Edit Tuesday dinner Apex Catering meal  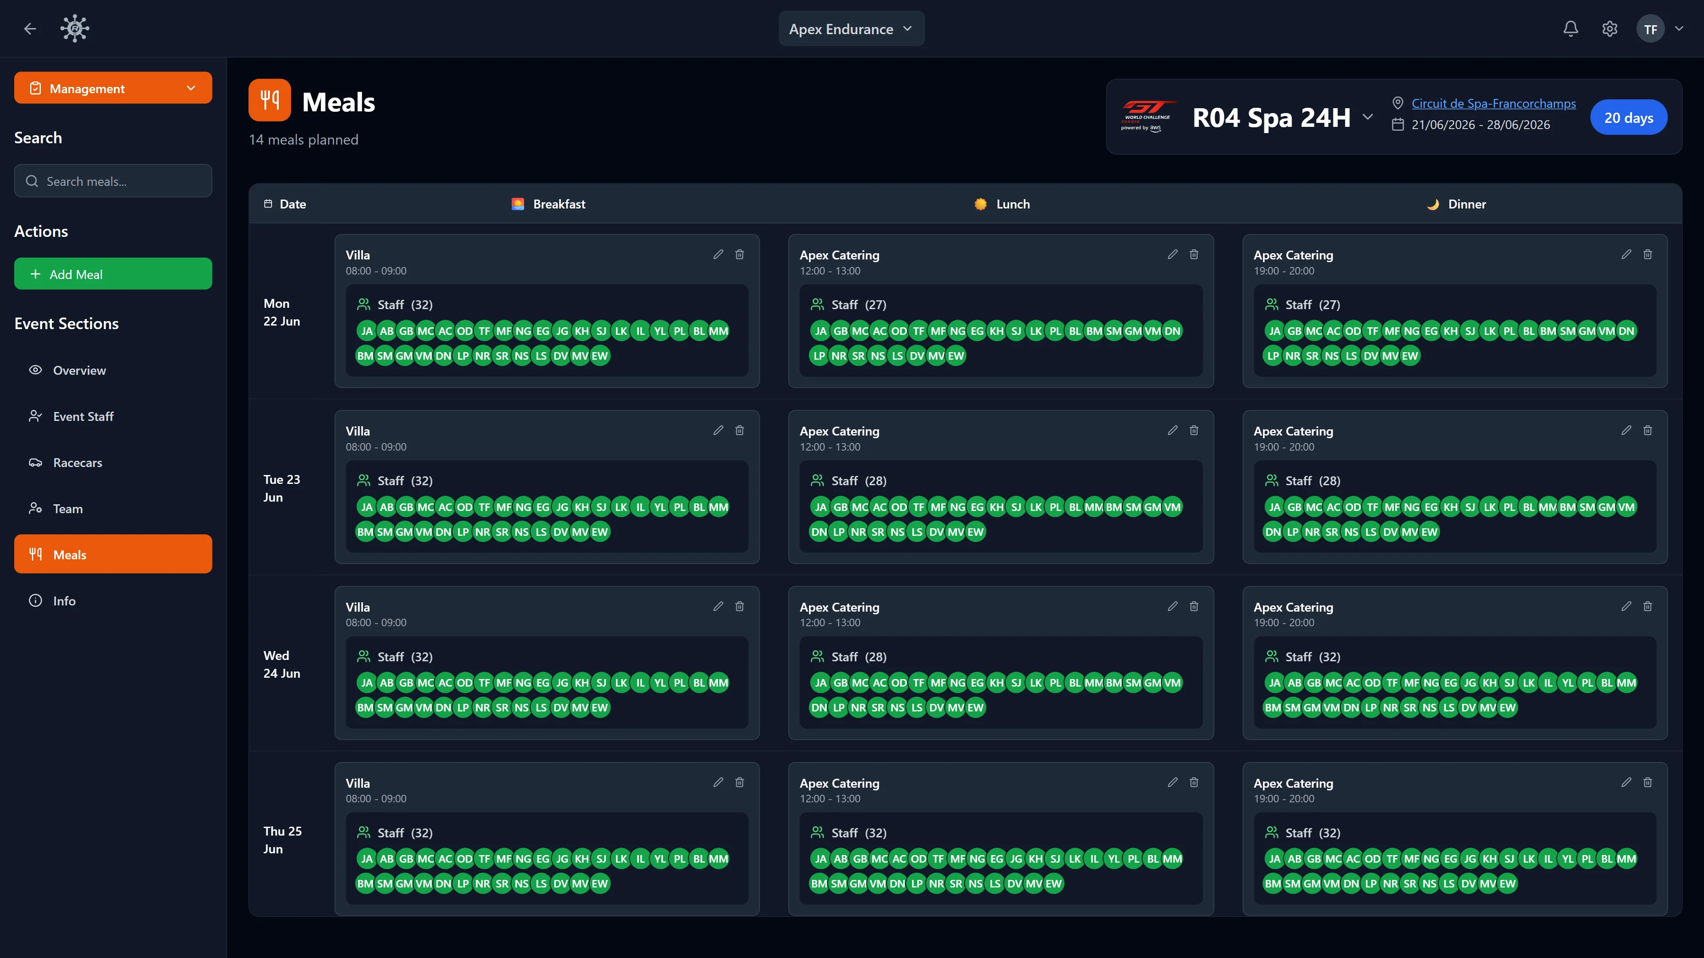(x=1626, y=430)
